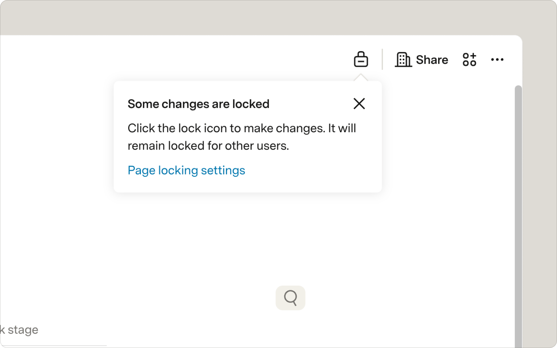Viewport: 557px width, 348px height.
Task: Open Page locking settings link
Action: point(186,170)
